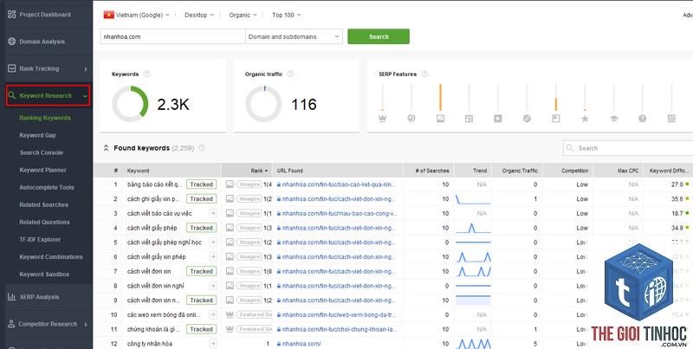This screenshot has height=349, width=693.
Task: Click the green Search button
Action: (x=379, y=36)
